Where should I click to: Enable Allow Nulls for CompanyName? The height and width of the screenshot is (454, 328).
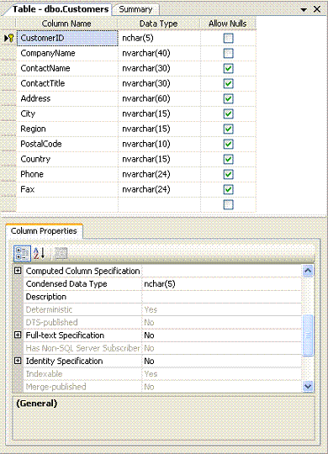(228, 53)
